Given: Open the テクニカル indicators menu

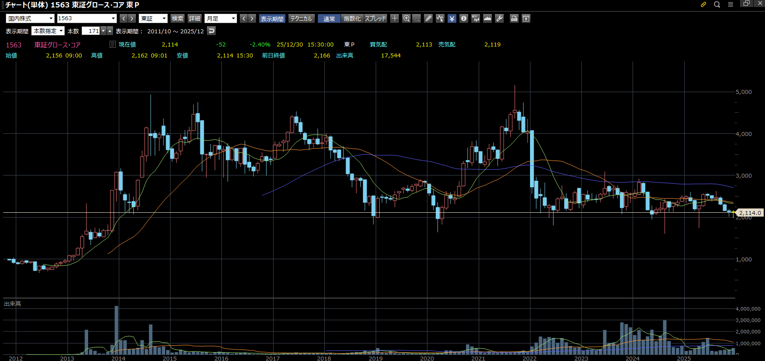Looking at the screenshot, I should coord(301,18).
